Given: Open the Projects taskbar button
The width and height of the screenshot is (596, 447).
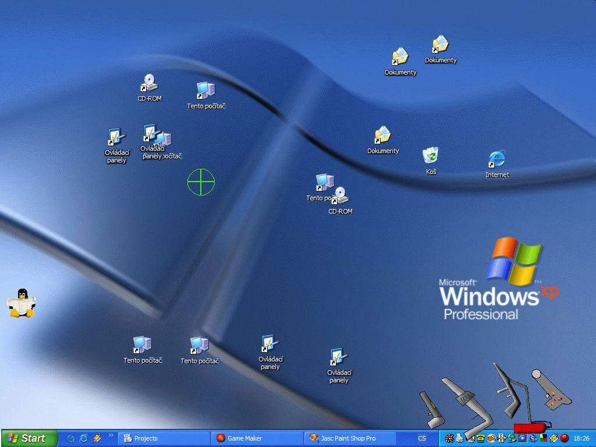Looking at the screenshot, I should (x=164, y=438).
